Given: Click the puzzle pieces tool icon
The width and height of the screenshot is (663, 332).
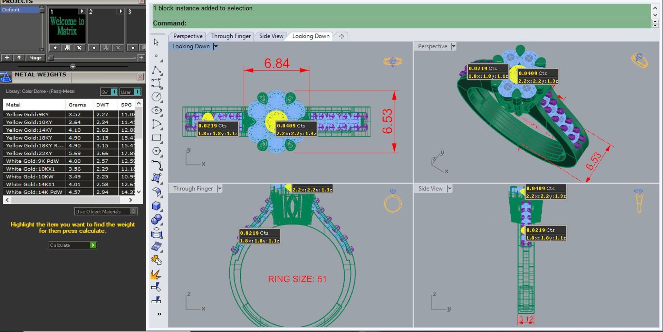Looking at the screenshot, I should (x=156, y=260).
